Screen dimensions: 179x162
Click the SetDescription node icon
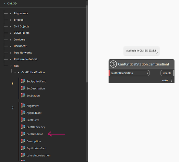coord(23,88)
